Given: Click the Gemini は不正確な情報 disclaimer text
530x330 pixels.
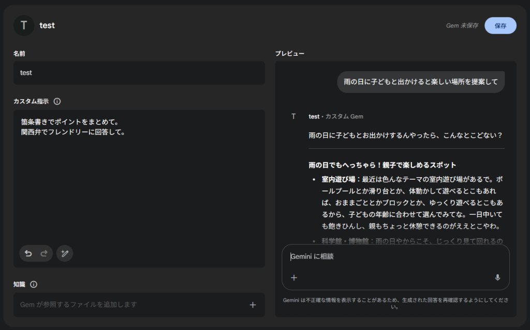Looking at the screenshot, I should tap(395, 303).
